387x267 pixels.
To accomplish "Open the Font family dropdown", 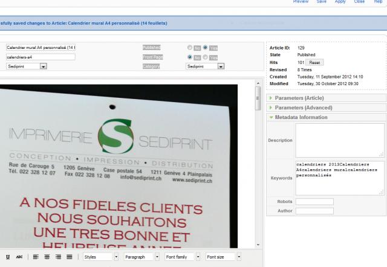I will (183, 257).
